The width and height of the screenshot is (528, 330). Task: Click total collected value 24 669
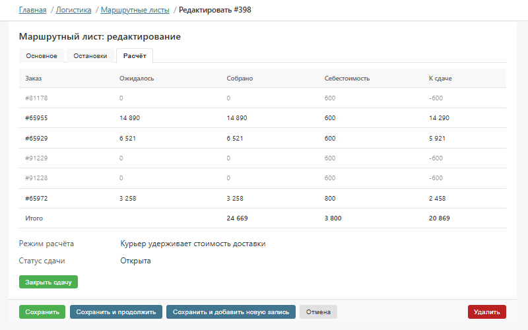[237, 218]
